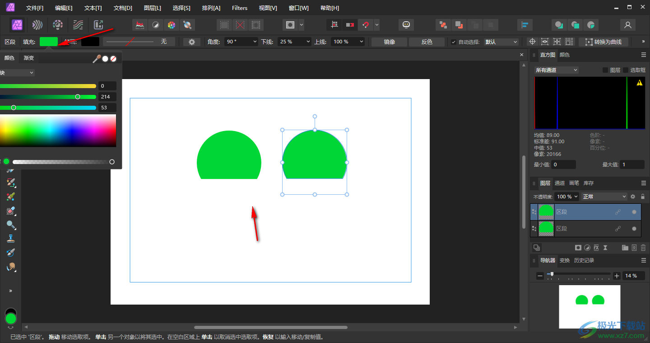Image resolution: width=650 pixels, height=343 pixels.
Task: Click the layer effects FX icon
Action: click(596, 248)
